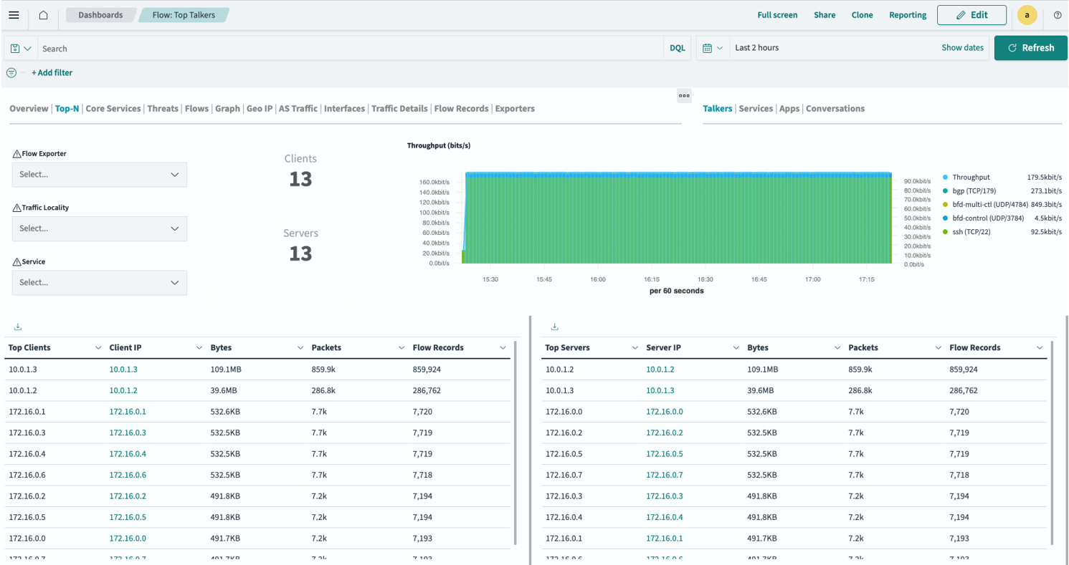Toggle bfd-multi-ctl (UDP/4784) legend series
This screenshot has height=565, width=1069.
[x=984, y=205]
